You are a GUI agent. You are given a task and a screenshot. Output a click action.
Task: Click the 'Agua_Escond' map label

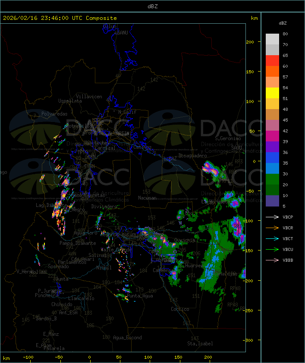point(127,338)
